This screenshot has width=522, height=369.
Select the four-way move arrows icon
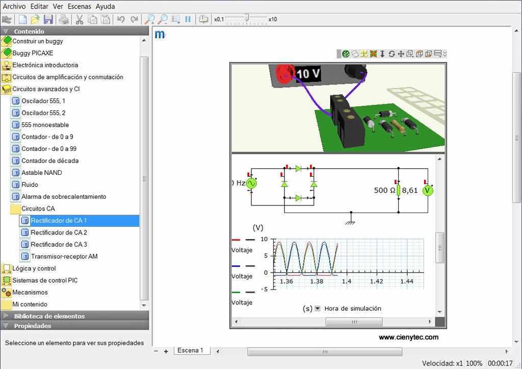point(401,54)
